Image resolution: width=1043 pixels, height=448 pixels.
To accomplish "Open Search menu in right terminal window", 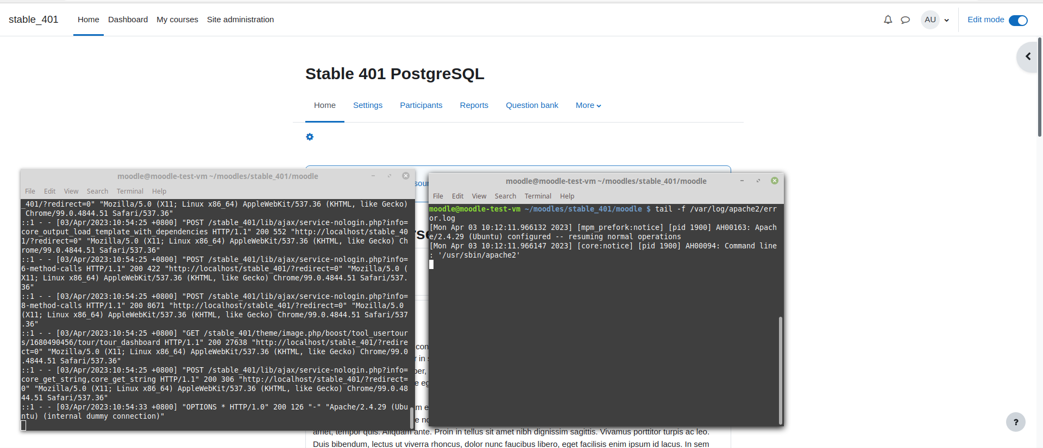I will [505, 196].
